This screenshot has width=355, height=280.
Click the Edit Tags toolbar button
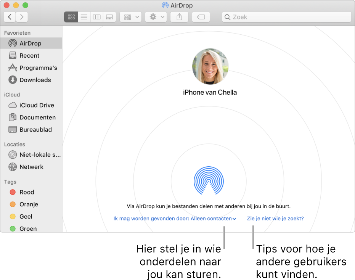(201, 17)
